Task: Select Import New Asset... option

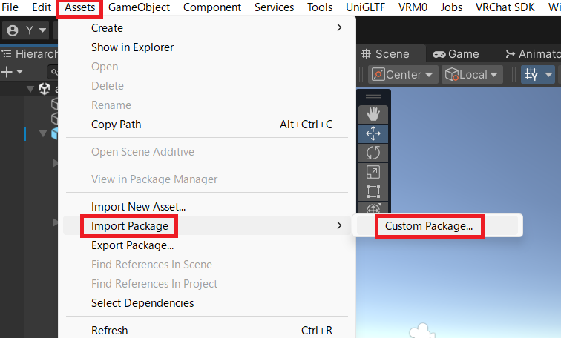Action: 138,207
